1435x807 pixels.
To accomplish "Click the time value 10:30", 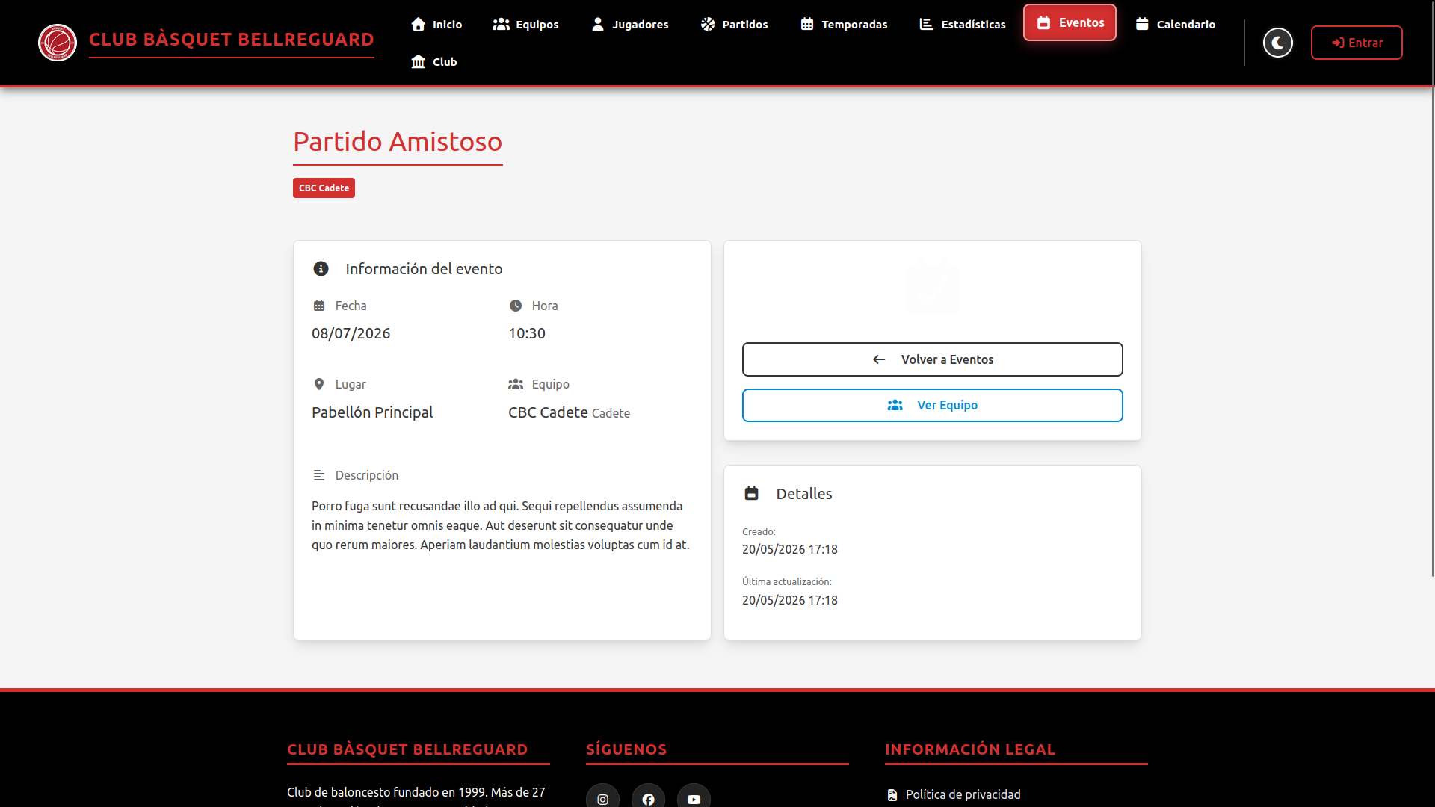I will coord(527,333).
